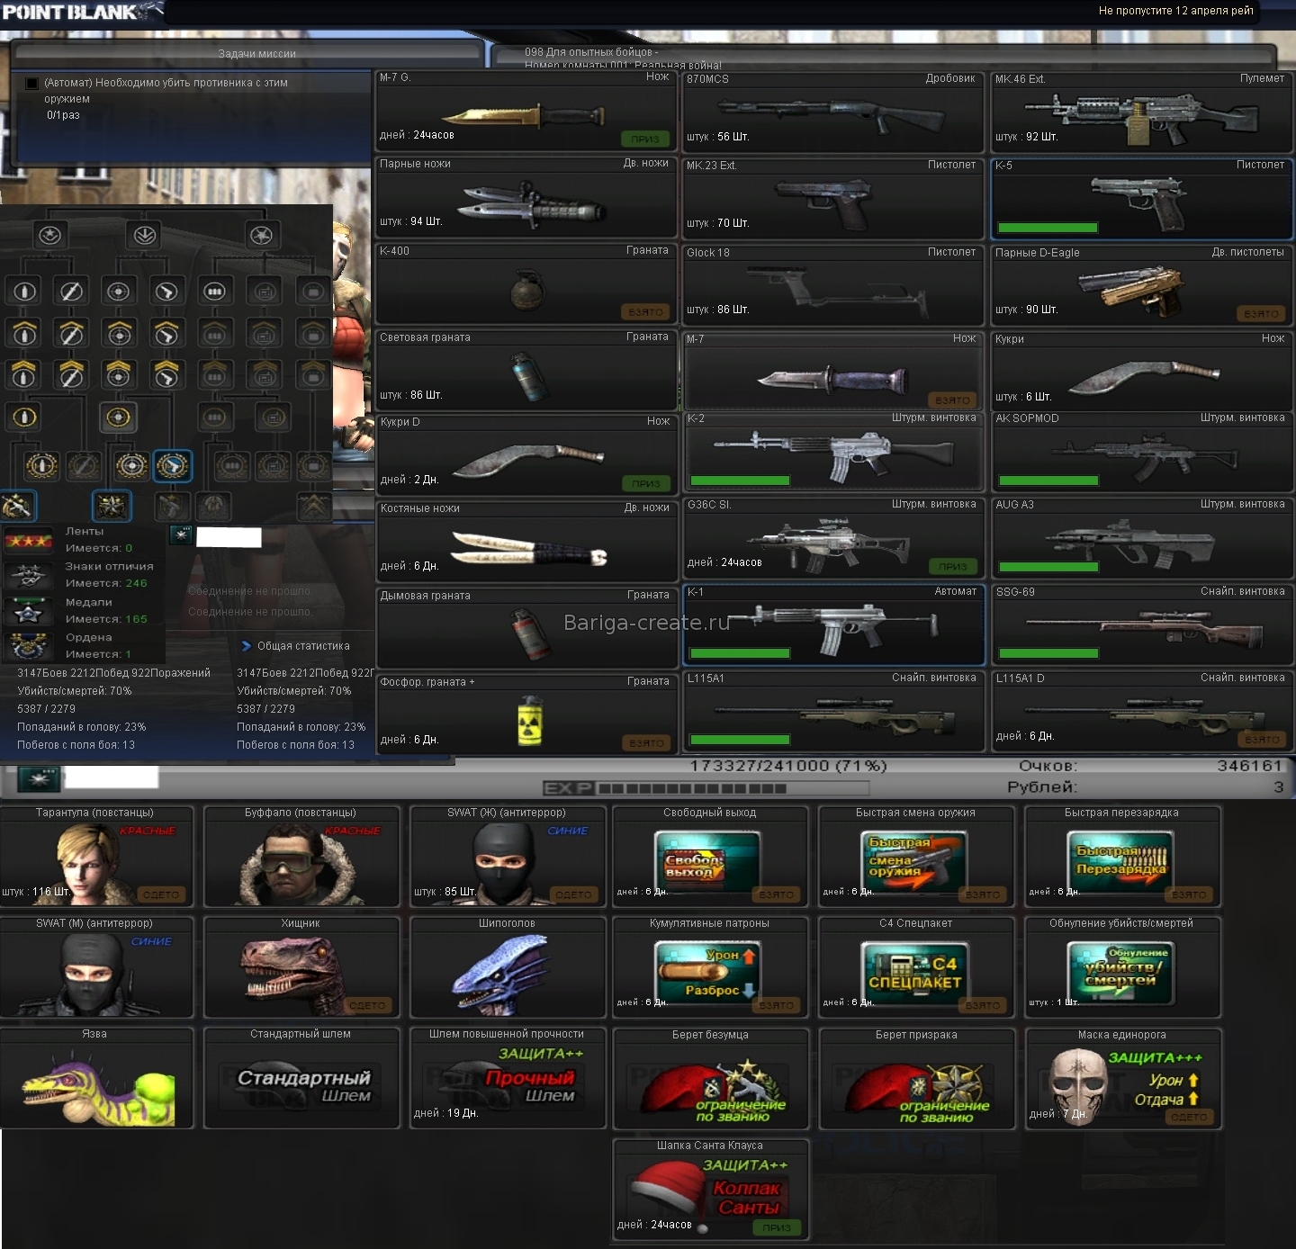This screenshot has width=1296, height=1249.
Task: Pick the Маска единорога skull mask icon
Action: pos(1076,1086)
